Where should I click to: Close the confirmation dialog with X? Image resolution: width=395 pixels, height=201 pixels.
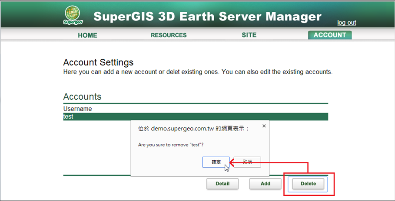point(264,126)
